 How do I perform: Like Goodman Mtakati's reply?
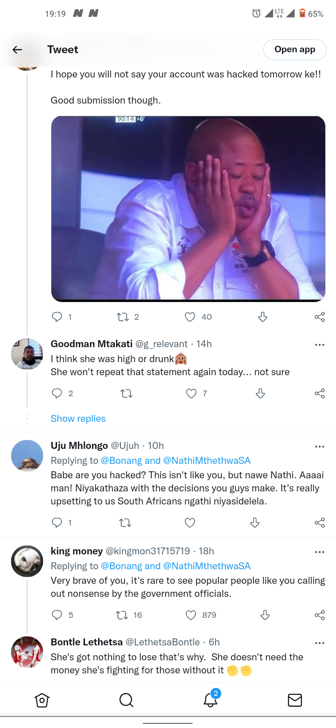(191, 394)
